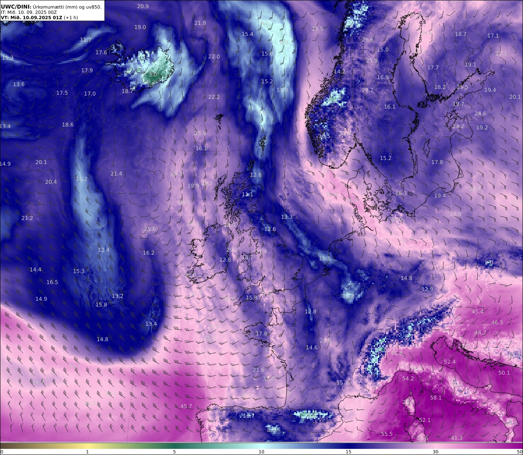The image size is (523, 455).
Task: Click the 22.0 value
Action: pos(214,56)
